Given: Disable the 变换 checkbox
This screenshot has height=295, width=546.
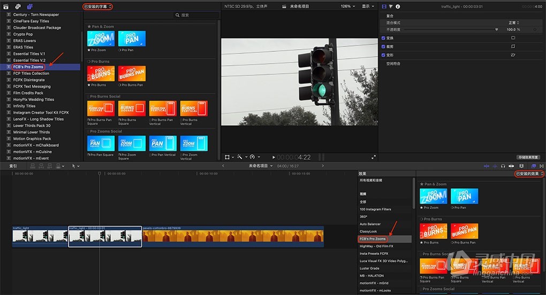Looking at the screenshot, I should [x=383, y=38].
